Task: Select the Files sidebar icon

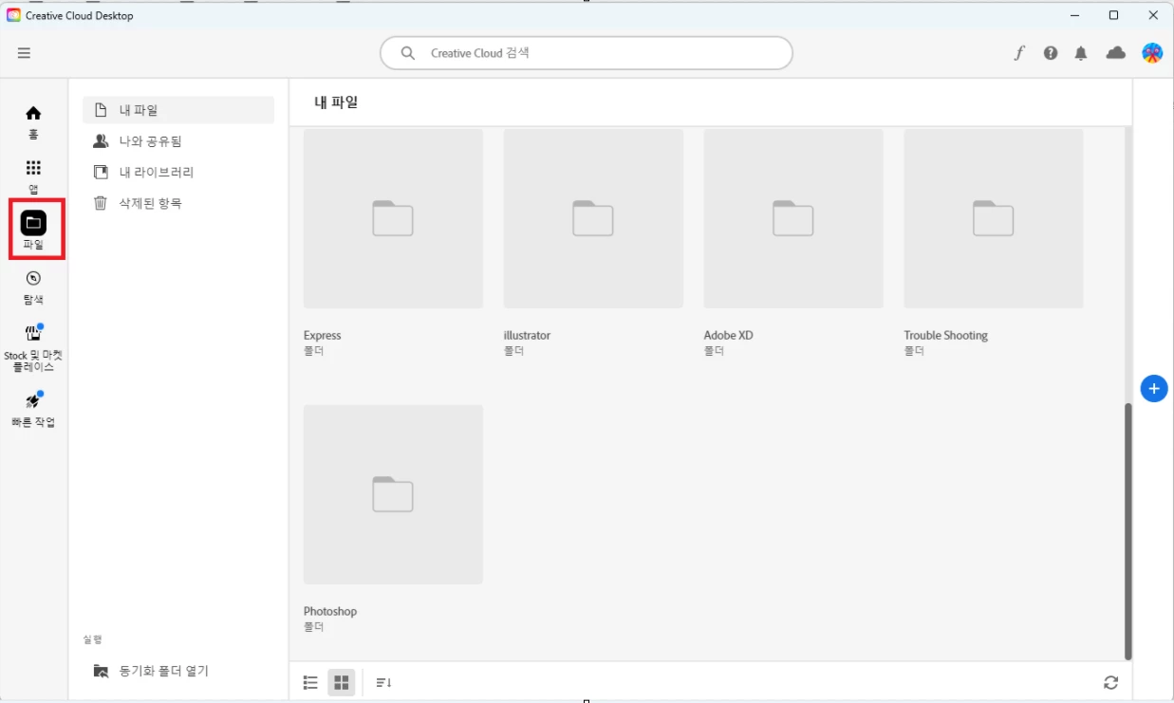Action: pyautogui.click(x=33, y=223)
